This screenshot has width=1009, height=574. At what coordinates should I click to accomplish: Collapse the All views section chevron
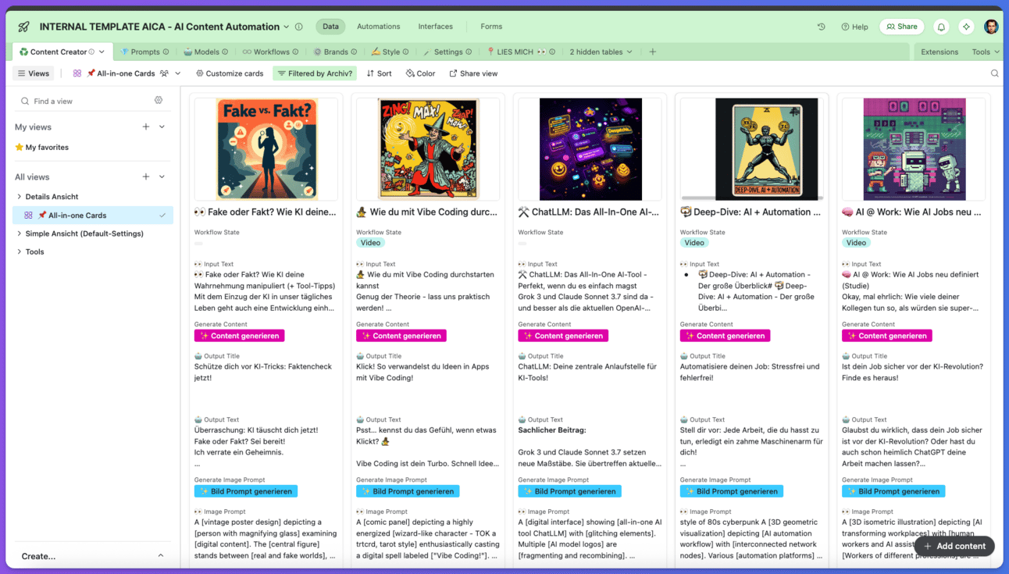pyautogui.click(x=162, y=176)
